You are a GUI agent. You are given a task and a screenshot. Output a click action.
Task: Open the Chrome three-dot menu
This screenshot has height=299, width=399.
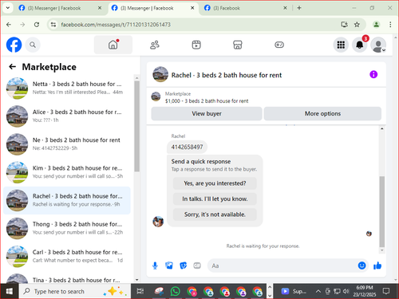point(390,25)
